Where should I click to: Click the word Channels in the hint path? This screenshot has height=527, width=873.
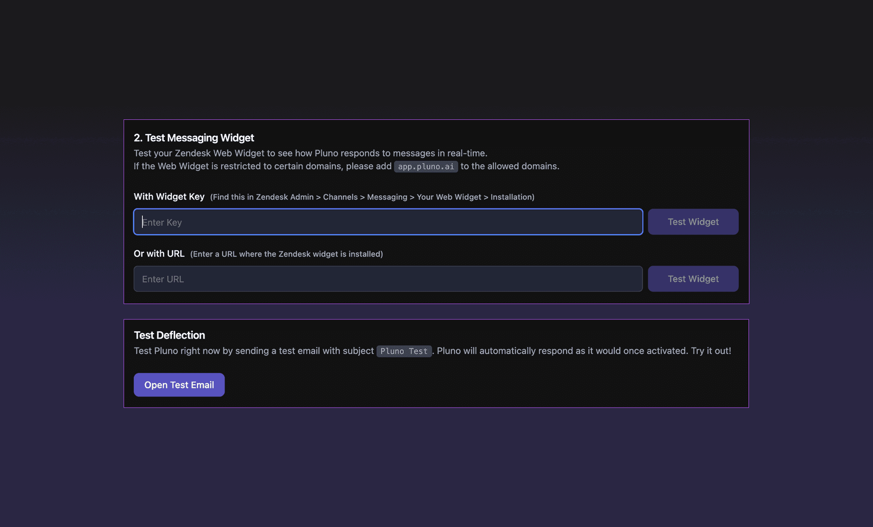click(340, 197)
